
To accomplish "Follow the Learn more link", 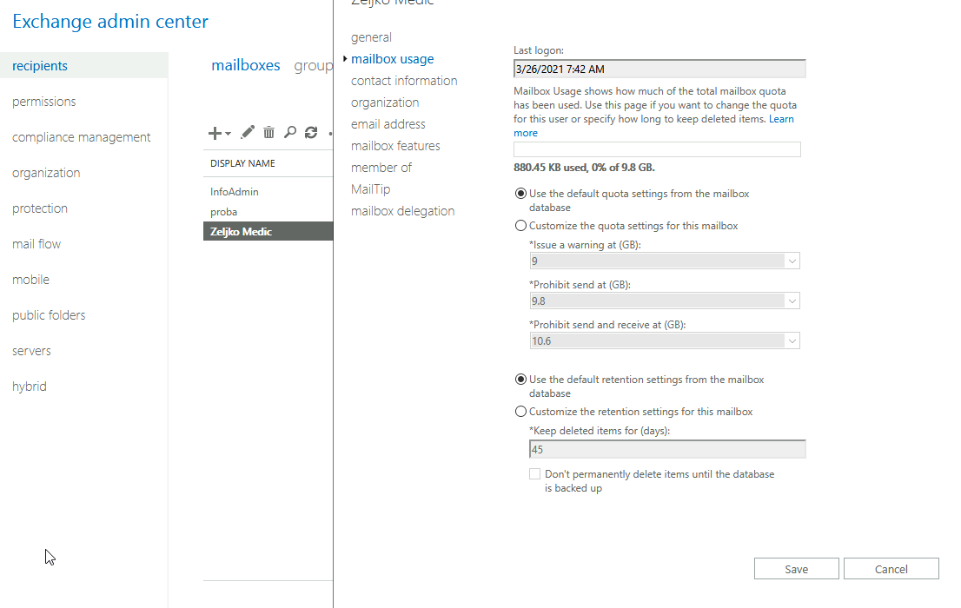I will point(781,119).
